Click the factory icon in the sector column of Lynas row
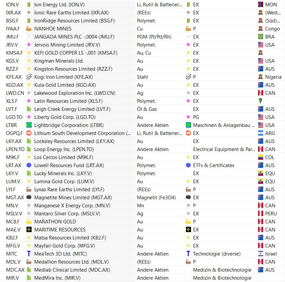The image size is (285, 282). pos(188,189)
